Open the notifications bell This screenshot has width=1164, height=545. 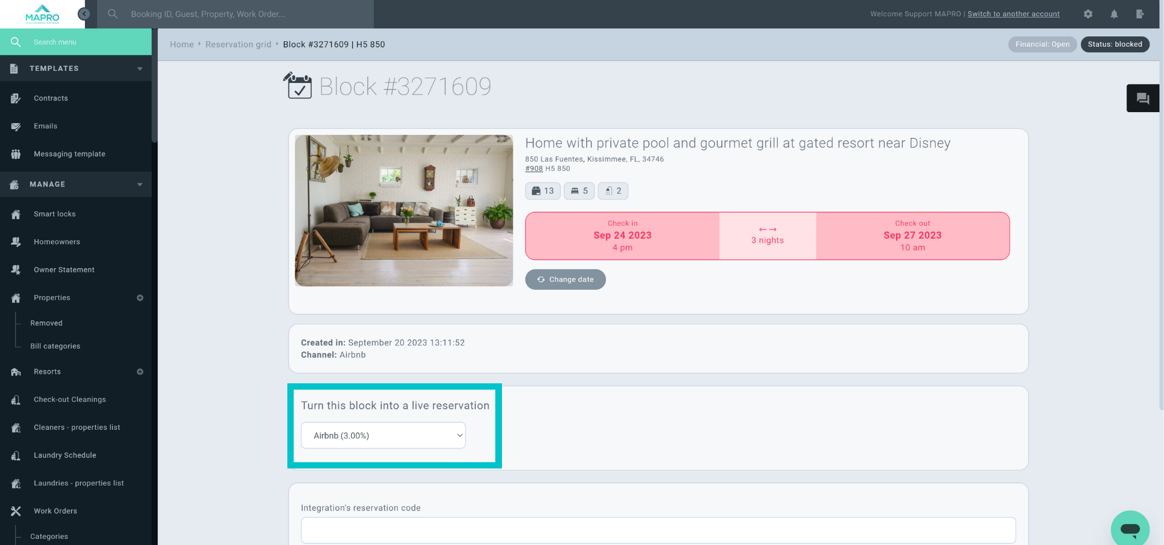(x=1114, y=14)
